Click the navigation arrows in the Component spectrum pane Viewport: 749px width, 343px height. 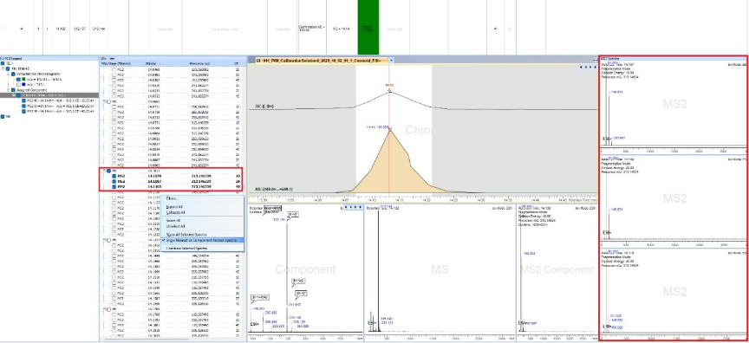pyautogui.click(x=353, y=207)
